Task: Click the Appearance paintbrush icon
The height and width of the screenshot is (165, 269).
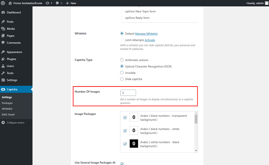Action: click(x=3, y=52)
